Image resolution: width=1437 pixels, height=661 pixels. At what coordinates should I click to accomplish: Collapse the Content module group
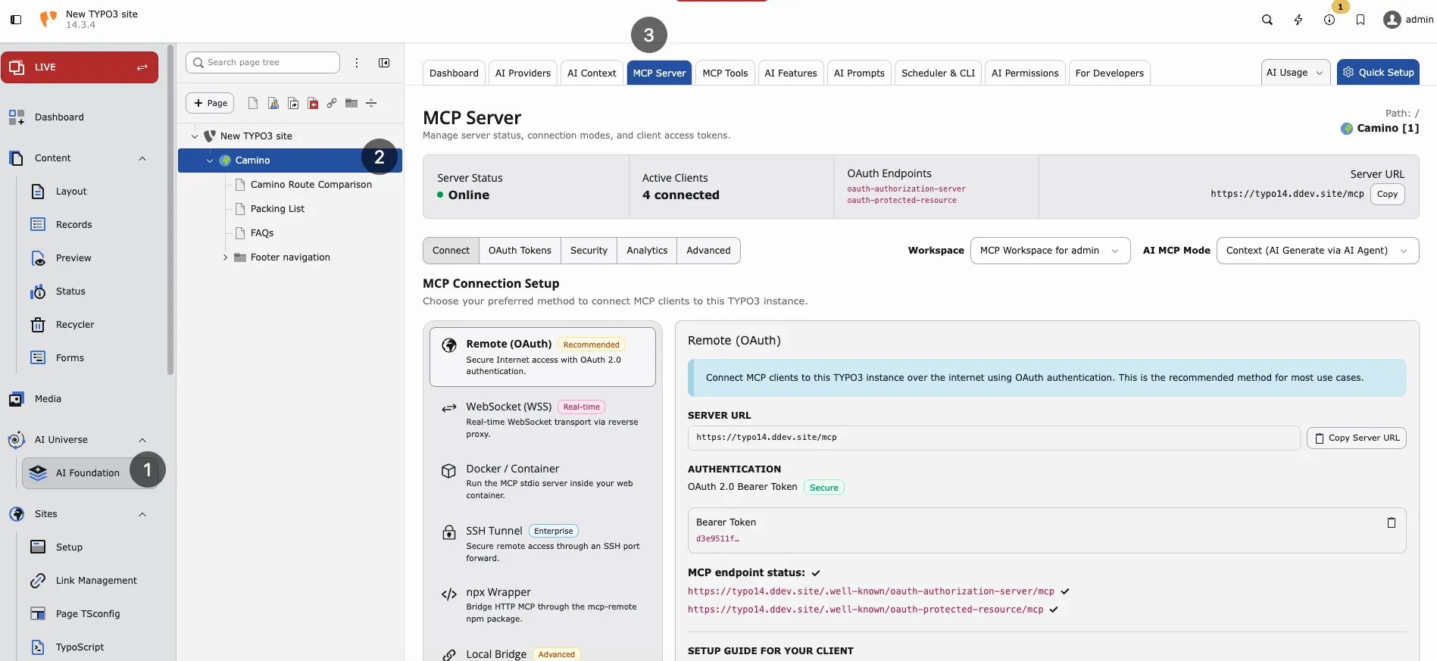142,158
